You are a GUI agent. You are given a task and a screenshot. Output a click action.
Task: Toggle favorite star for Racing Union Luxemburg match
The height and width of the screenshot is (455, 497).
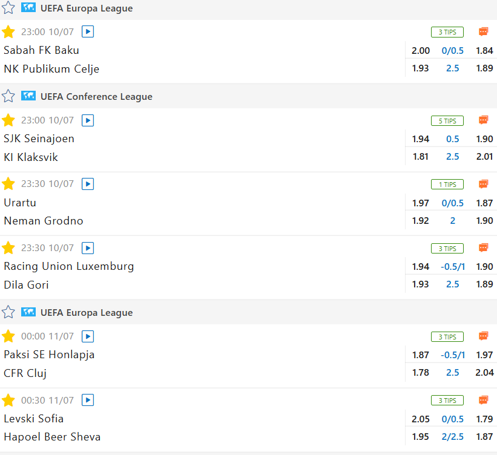click(8, 248)
